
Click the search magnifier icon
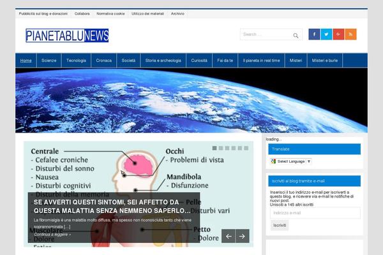tap(296, 36)
